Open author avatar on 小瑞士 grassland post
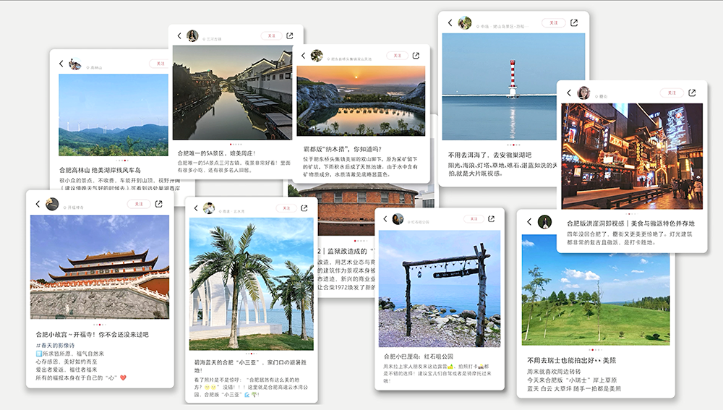This screenshot has width=723, height=410. coord(544,222)
